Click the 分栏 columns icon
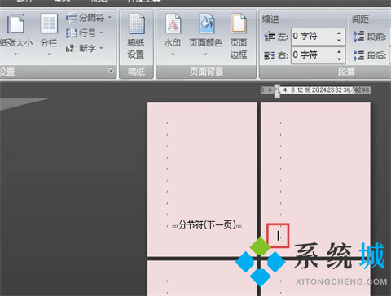The image size is (391, 296). point(49,24)
